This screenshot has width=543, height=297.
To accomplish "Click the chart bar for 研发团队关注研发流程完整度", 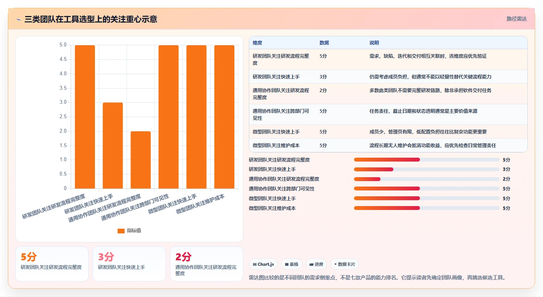I will (85, 117).
